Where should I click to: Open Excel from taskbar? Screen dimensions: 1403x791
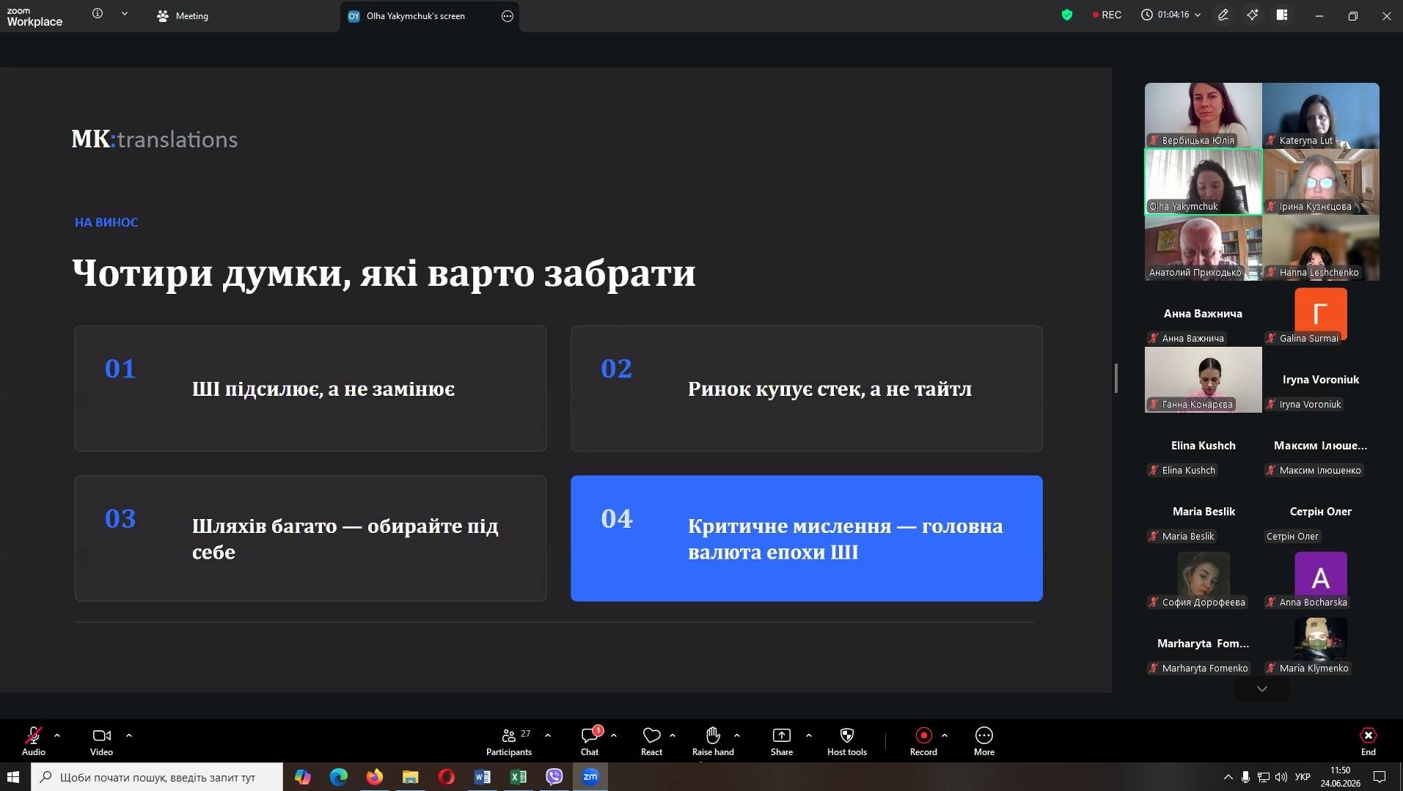point(518,777)
